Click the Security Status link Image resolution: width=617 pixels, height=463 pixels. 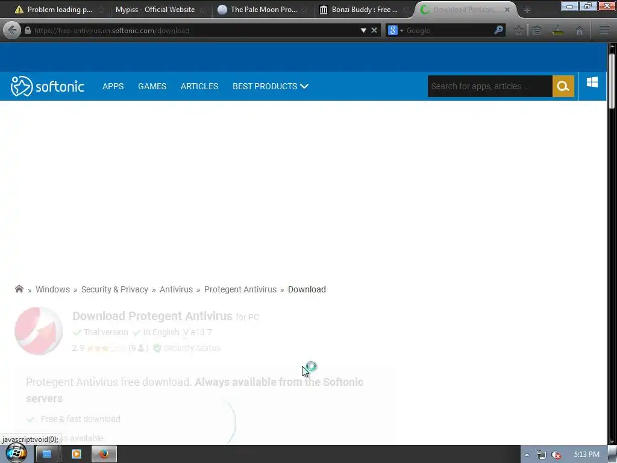pyautogui.click(x=192, y=348)
